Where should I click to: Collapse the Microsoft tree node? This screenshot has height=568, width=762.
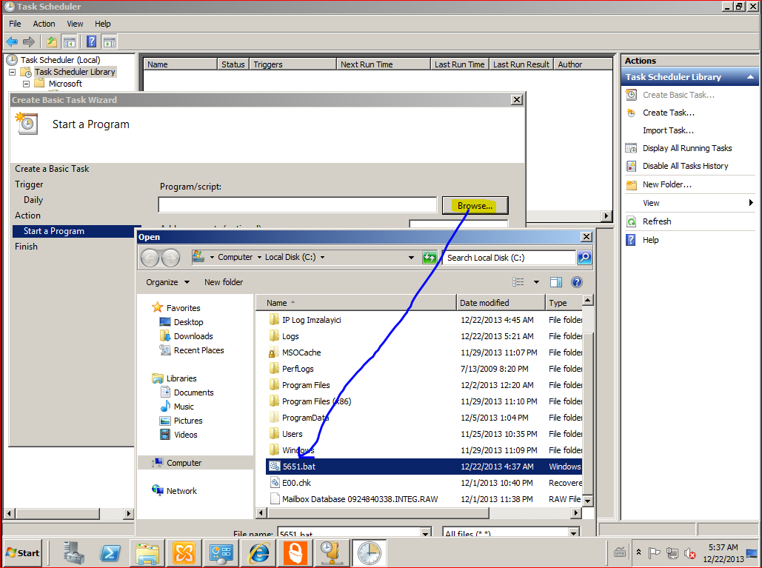pyautogui.click(x=26, y=84)
